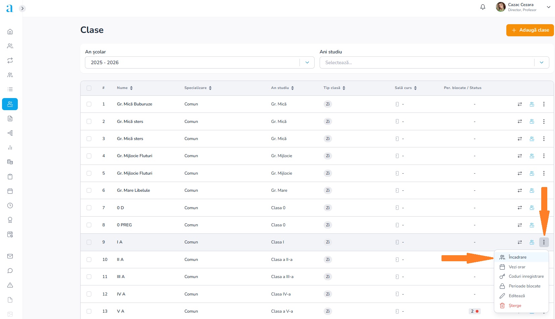Click students icon for Gr. Mijlocie Fluturi row 4
The width and height of the screenshot is (555, 319).
532,156
